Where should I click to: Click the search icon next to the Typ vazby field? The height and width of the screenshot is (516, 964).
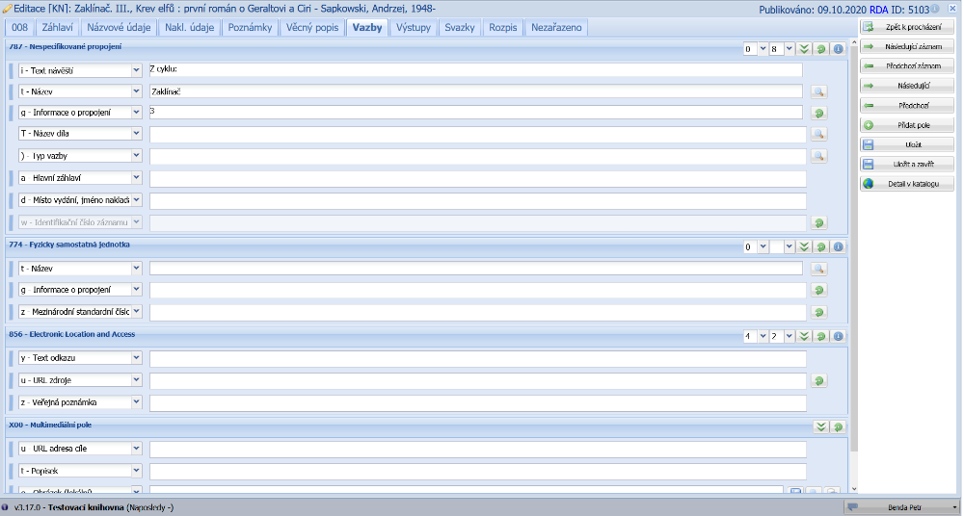(818, 156)
